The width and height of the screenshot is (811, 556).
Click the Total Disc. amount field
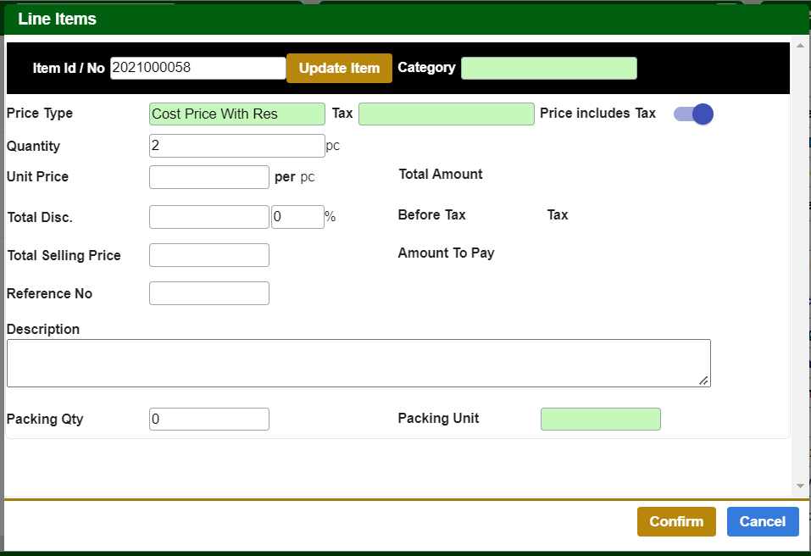pos(208,217)
